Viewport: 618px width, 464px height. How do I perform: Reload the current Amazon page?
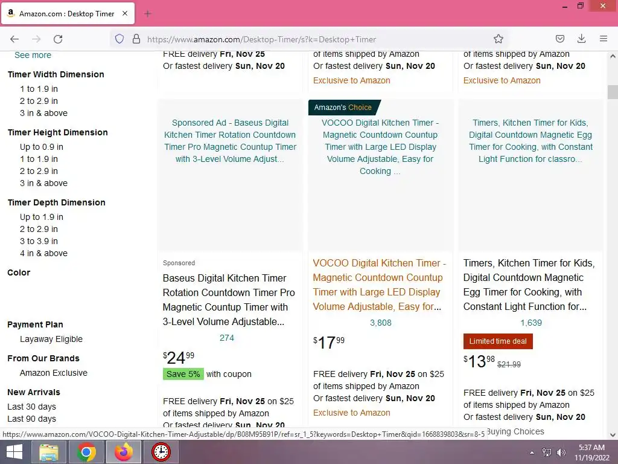[58, 39]
